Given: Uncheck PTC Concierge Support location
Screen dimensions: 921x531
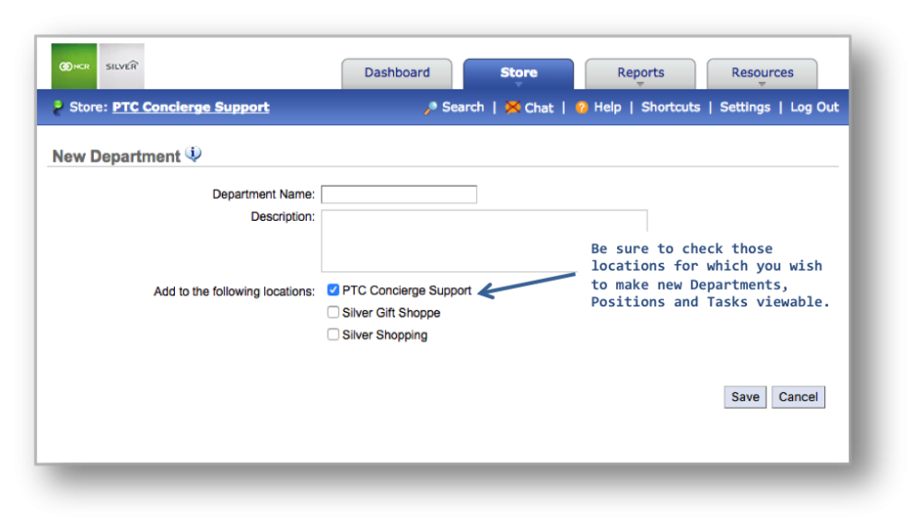Looking at the screenshot, I should coord(333,290).
